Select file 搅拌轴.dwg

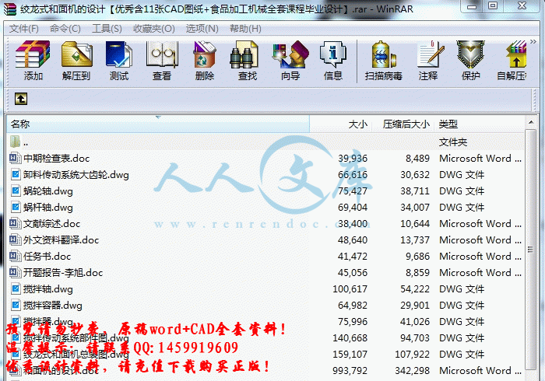pyautogui.click(x=48, y=289)
